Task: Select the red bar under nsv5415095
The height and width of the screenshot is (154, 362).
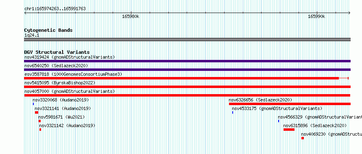Action: (x=187, y=87)
